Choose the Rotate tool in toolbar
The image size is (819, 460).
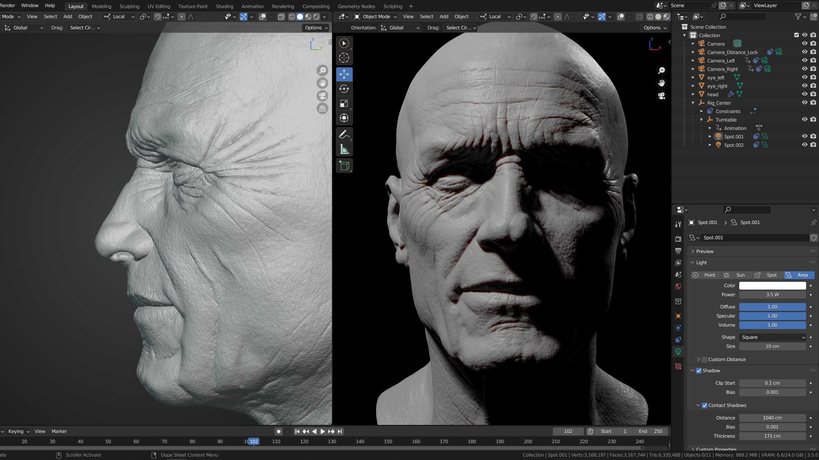coord(344,89)
